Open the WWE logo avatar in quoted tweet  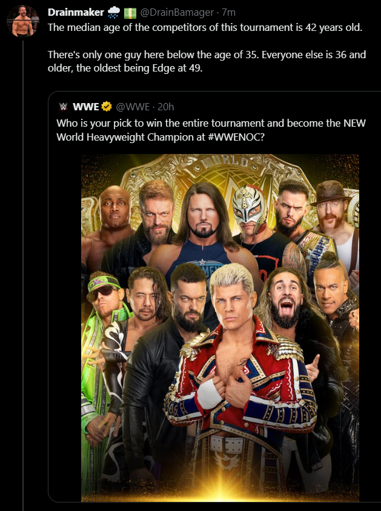click(x=64, y=107)
